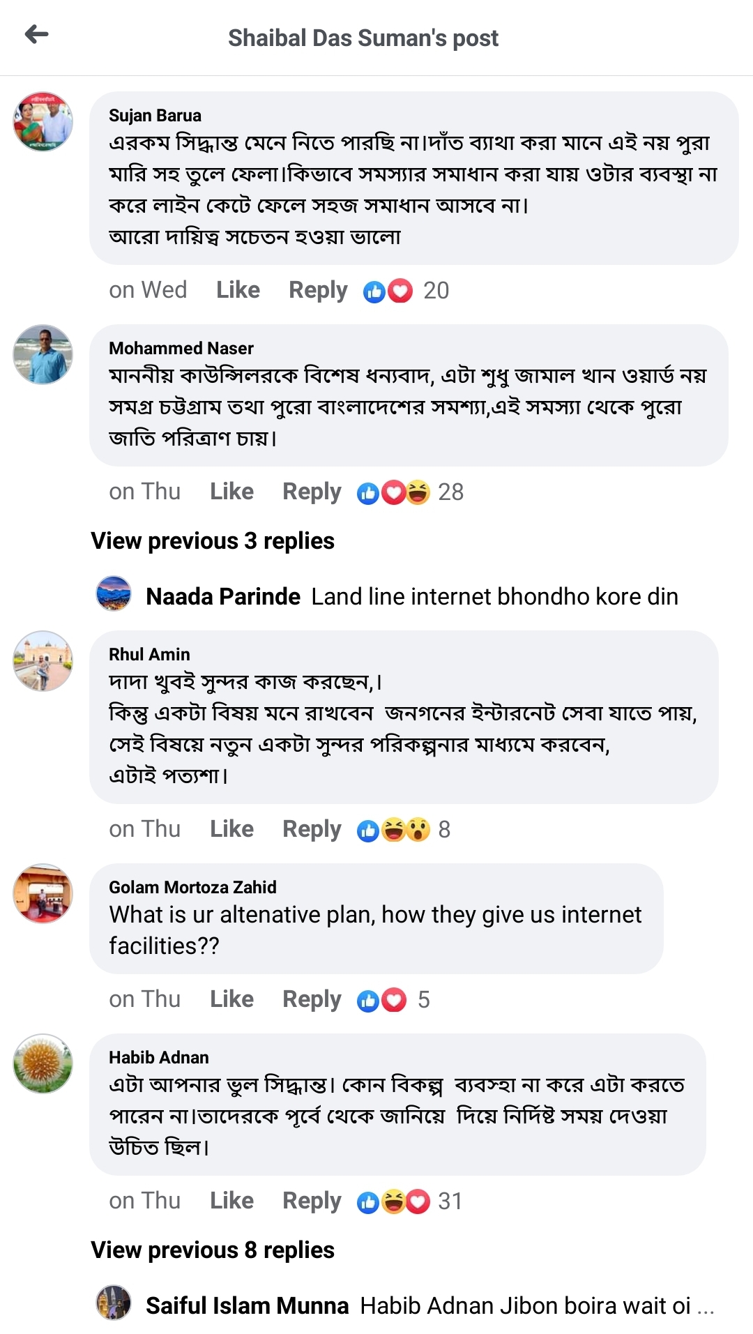Expand View previous 3 replies
The height and width of the screenshot is (1334, 753).
pos(213,541)
